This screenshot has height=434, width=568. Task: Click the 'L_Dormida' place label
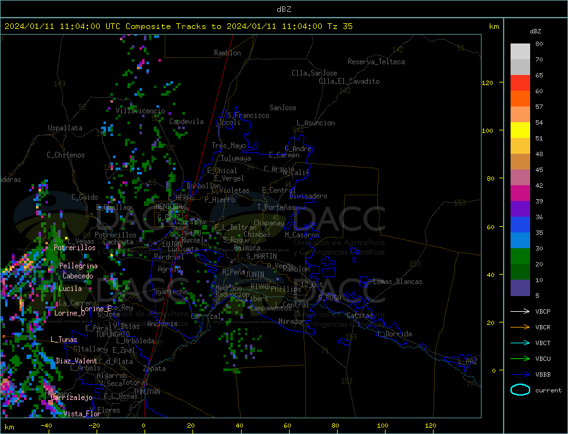click(x=395, y=334)
